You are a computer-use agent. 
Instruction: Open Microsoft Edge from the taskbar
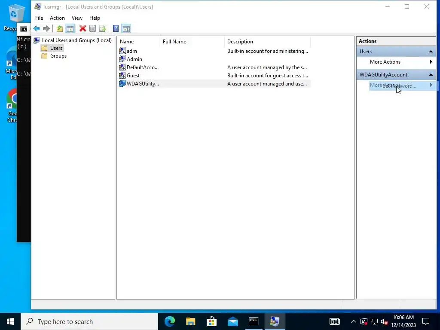pos(169,321)
